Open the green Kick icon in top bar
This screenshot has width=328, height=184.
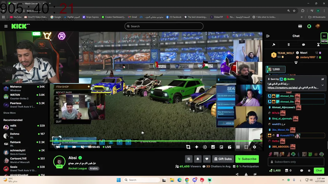click(309, 26)
